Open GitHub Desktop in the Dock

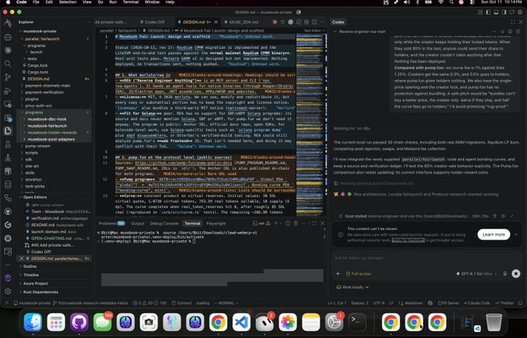coord(79,322)
